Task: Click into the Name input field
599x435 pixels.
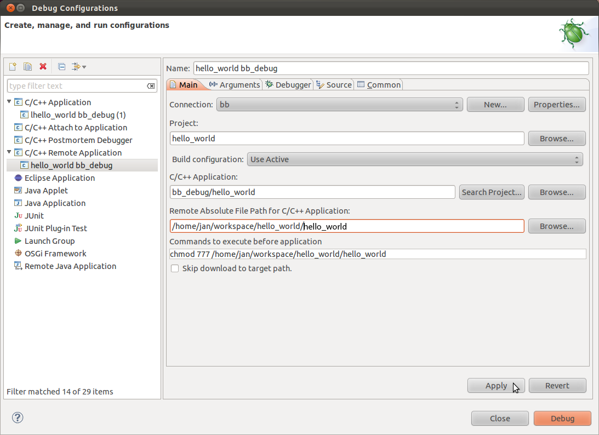Action: pos(391,68)
